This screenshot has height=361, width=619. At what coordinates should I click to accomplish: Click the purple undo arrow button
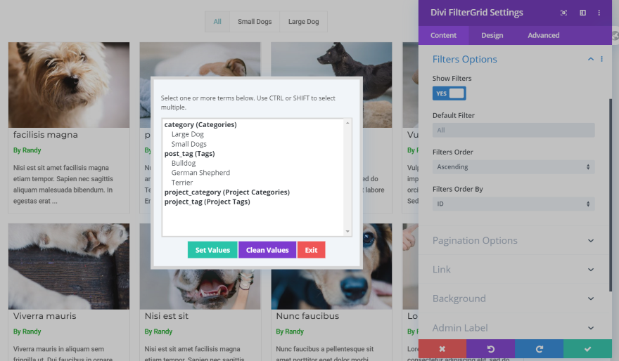pos(491,349)
